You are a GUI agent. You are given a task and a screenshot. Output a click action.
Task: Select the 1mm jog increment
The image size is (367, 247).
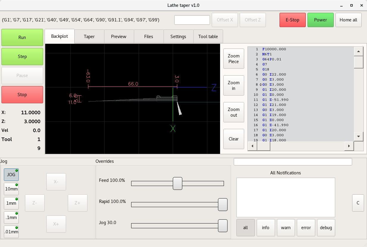coord(11,203)
